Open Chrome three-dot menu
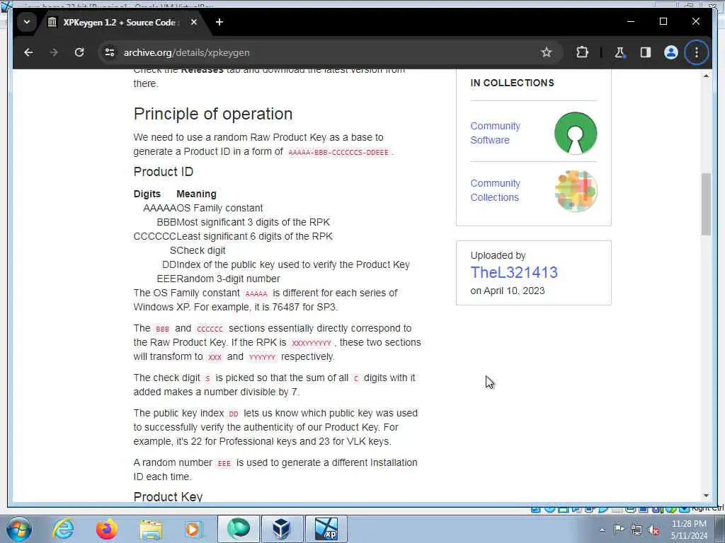 (x=697, y=52)
